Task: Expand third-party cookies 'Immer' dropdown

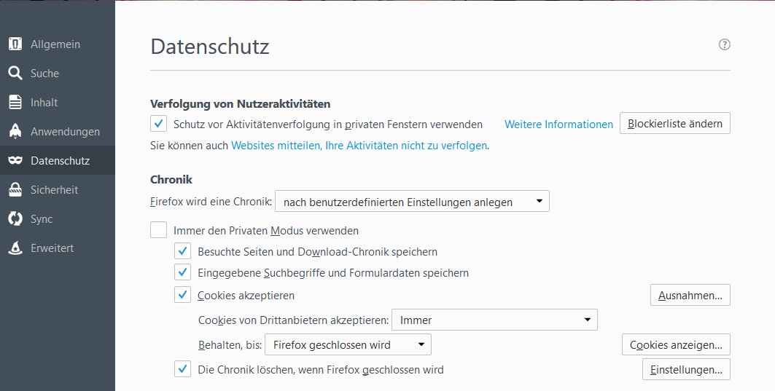Action: 494,320
